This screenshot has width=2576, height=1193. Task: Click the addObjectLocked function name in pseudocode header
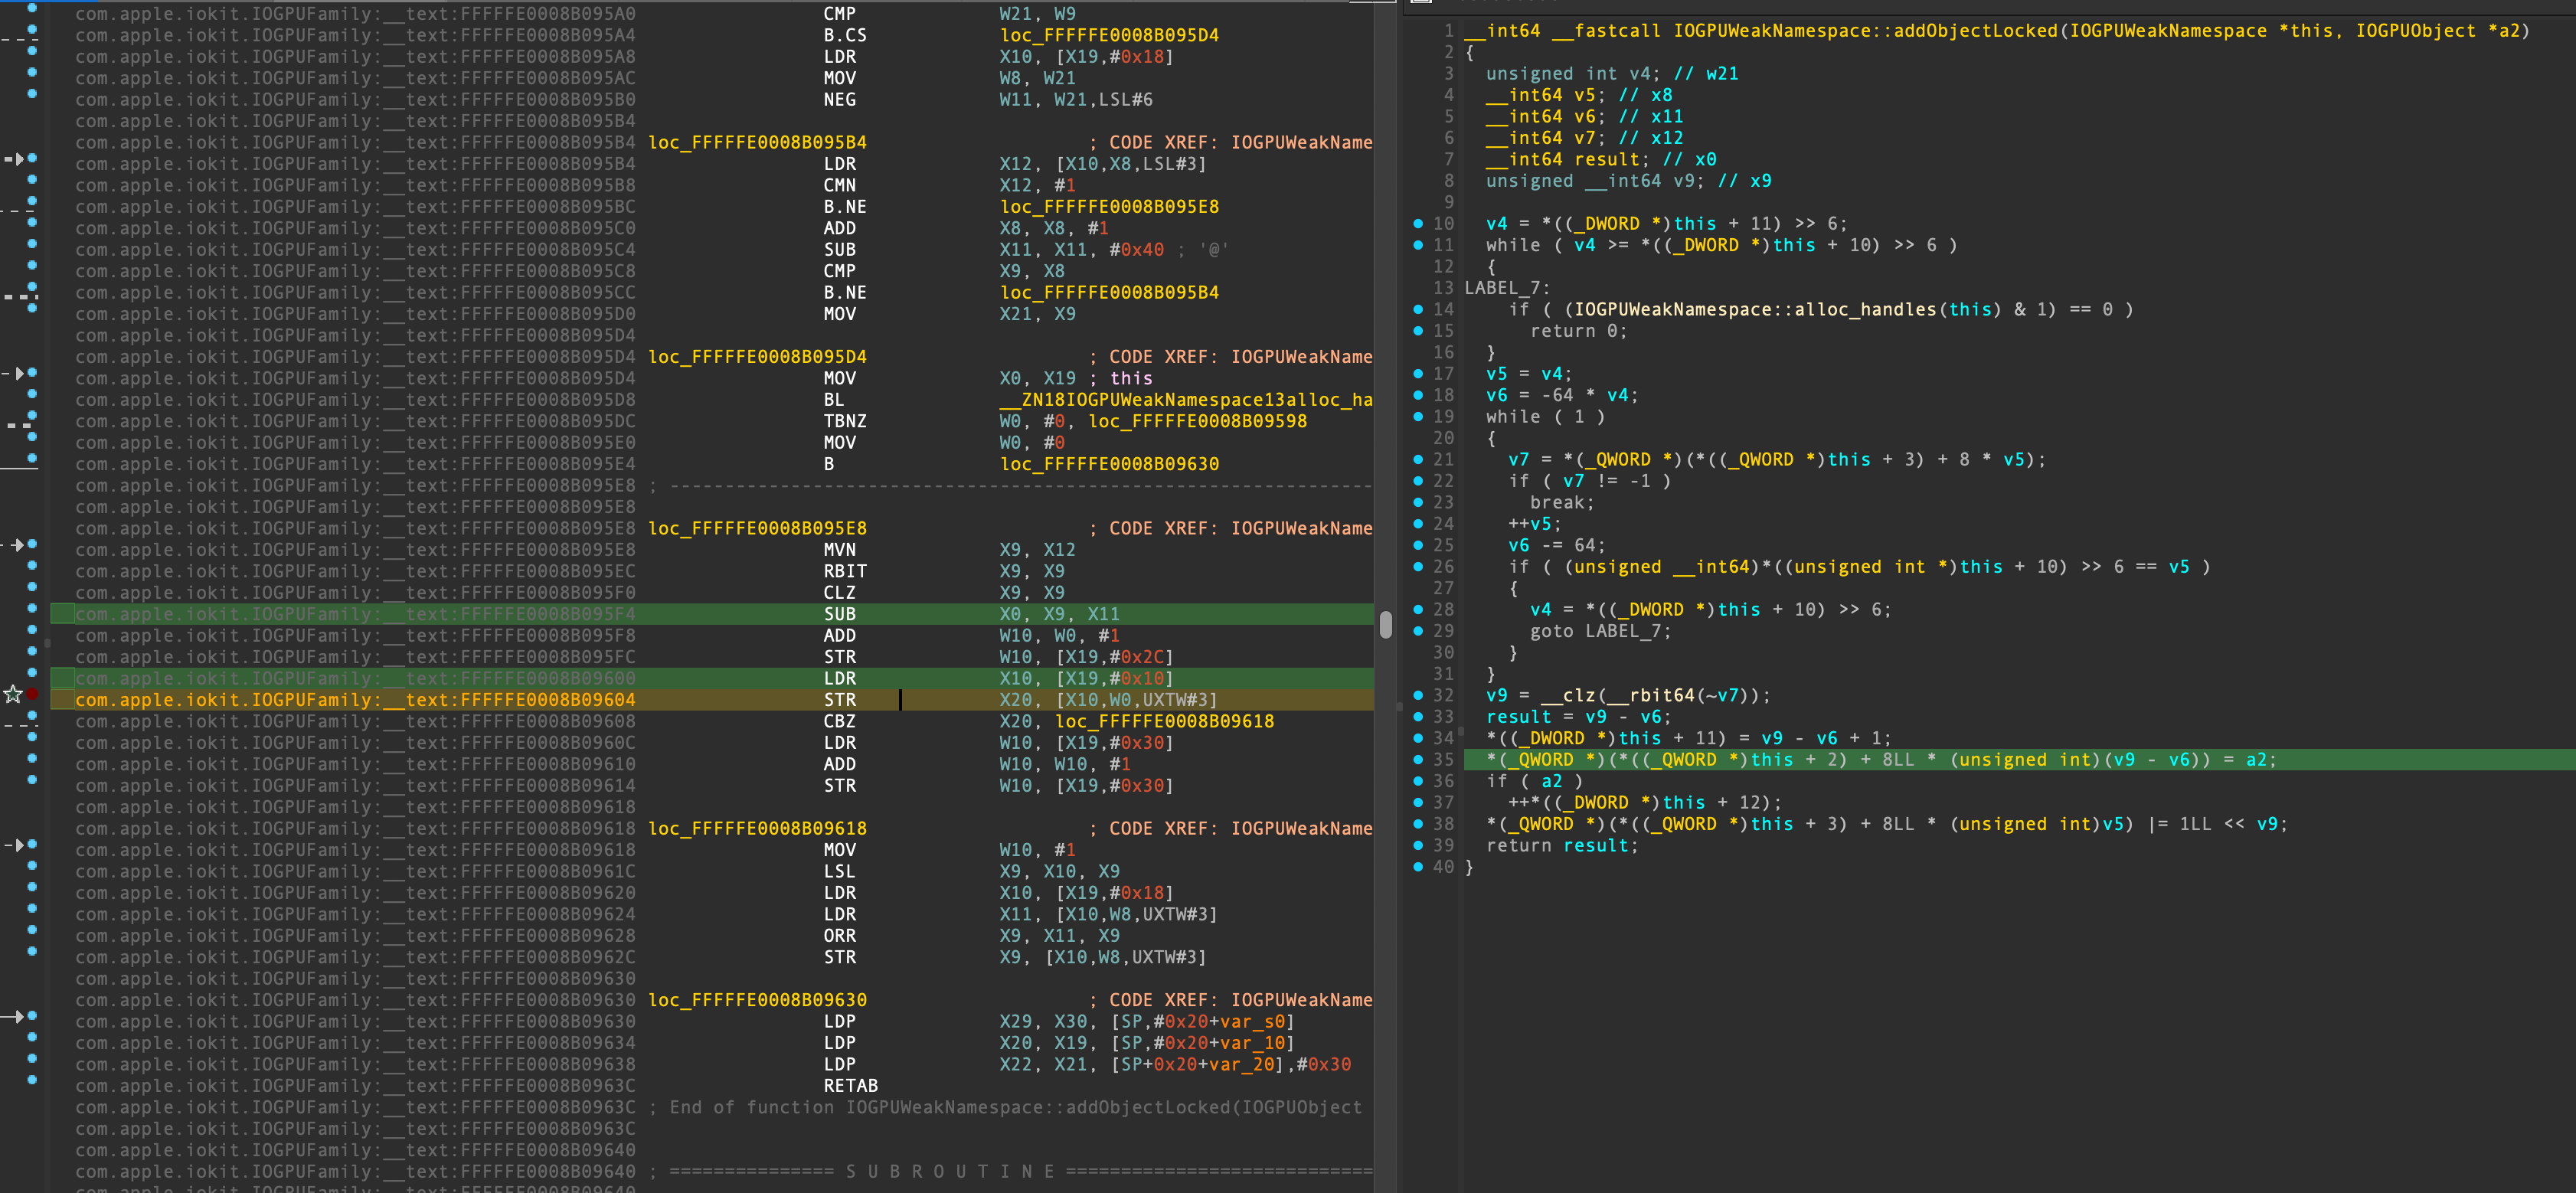coord(1975,31)
